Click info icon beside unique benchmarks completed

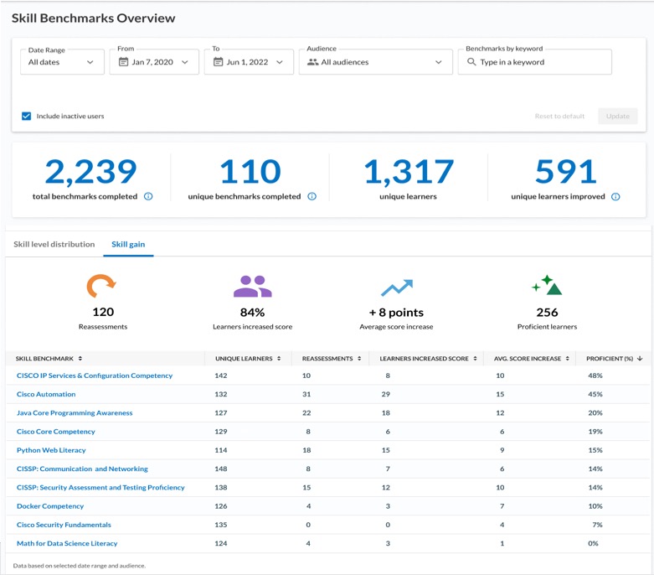pyautogui.click(x=312, y=197)
